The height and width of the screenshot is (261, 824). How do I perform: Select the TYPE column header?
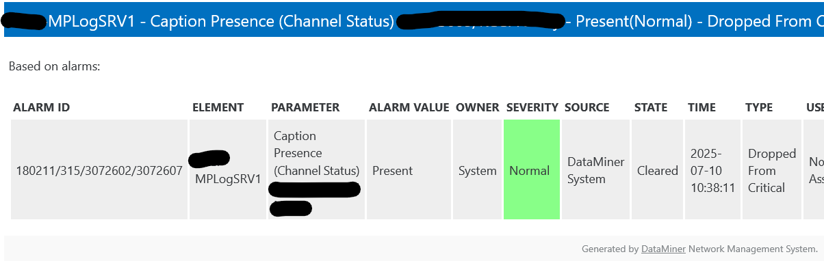coord(759,107)
